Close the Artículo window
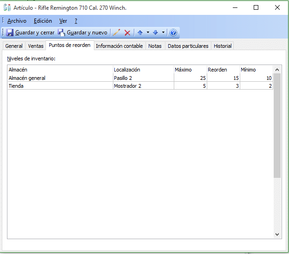This screenshot has width=289, height=254. [277, 7]
